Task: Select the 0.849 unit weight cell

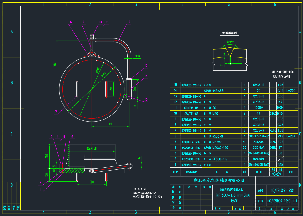Action: [273, 147]
